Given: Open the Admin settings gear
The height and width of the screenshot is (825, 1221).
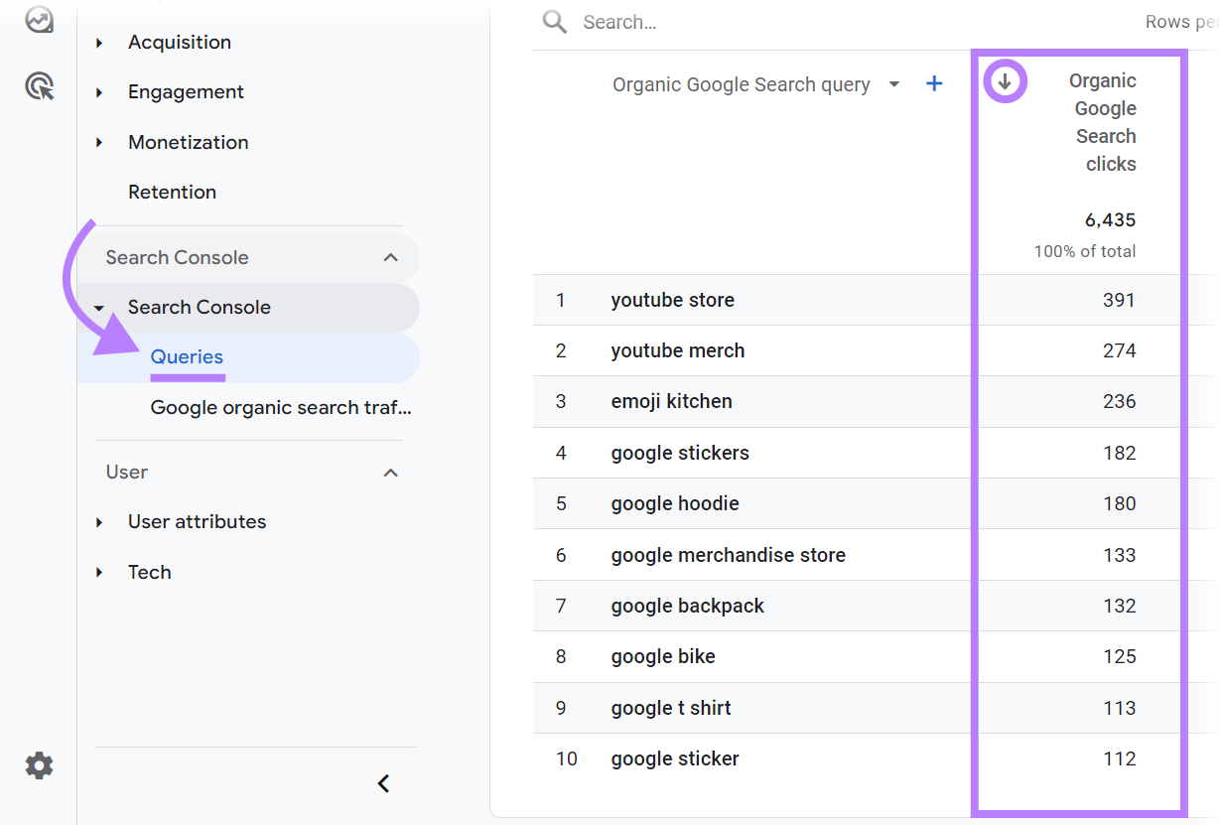Looking at the screenshot, I should (x=39, y=765).
